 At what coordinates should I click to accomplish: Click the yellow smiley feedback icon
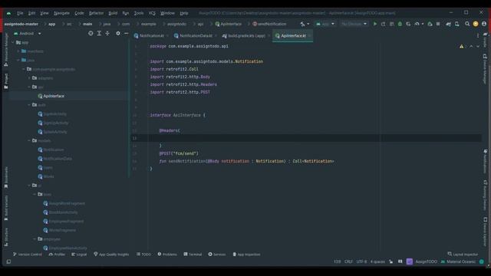click(x=476, y=24)
